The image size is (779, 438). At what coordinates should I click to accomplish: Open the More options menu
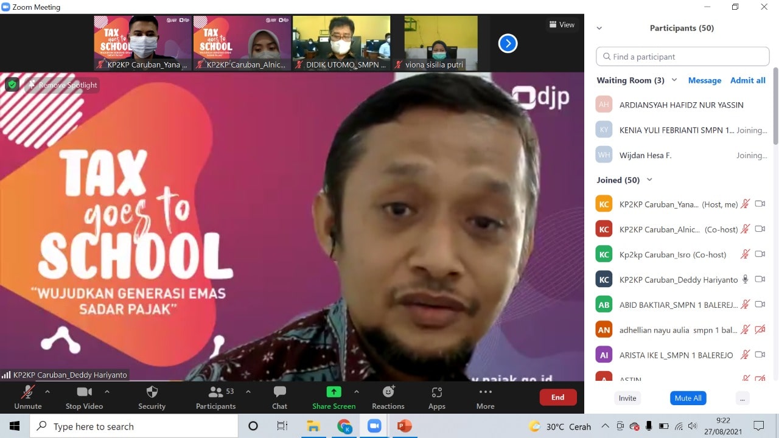(x=485, y=397)
